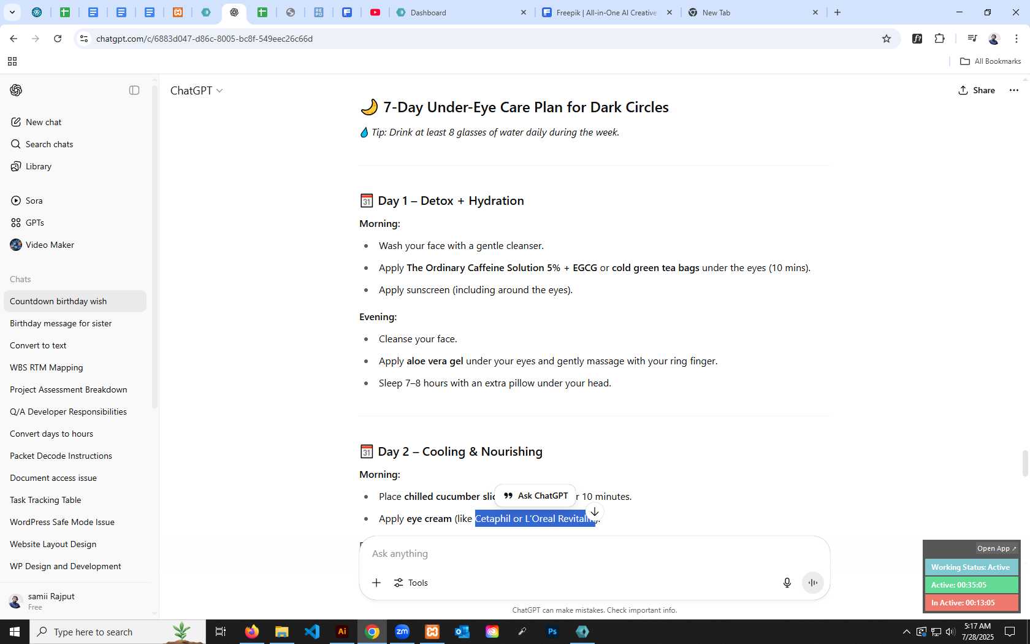Open 'WBS RTM Mapping' chat
Image resolution: width=1030 pixels, height=644 pixels.
(x=75, y=367)
